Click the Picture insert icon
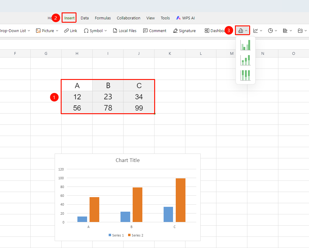 pos(38,31)
